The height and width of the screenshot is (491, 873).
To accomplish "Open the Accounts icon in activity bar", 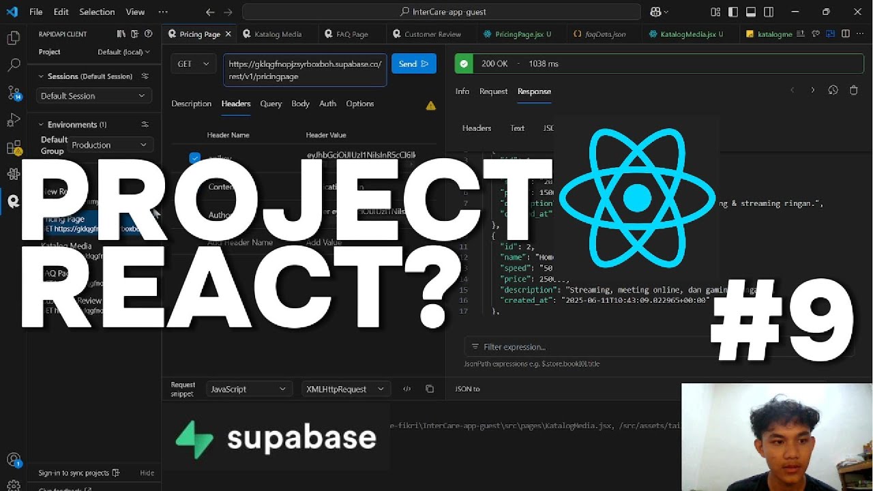I will pos(13,460).
